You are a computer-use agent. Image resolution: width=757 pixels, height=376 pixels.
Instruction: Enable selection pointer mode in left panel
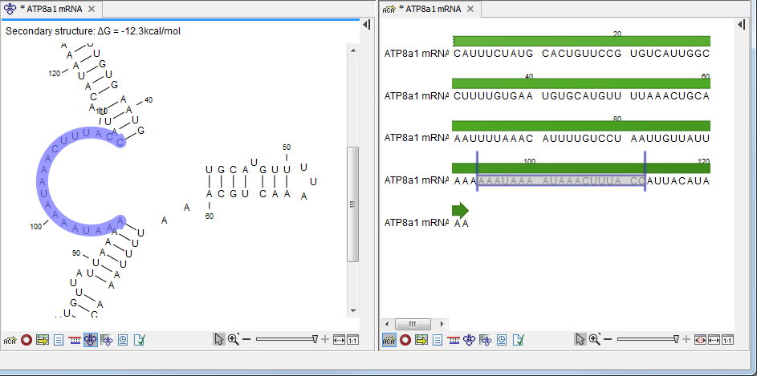[x=218, y=340]
